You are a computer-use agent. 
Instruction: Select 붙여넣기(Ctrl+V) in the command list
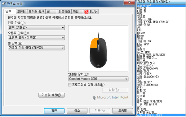point(148,68)
